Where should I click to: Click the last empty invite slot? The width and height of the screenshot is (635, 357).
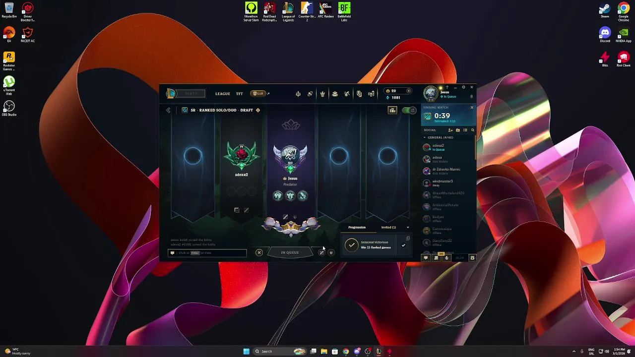387,156
